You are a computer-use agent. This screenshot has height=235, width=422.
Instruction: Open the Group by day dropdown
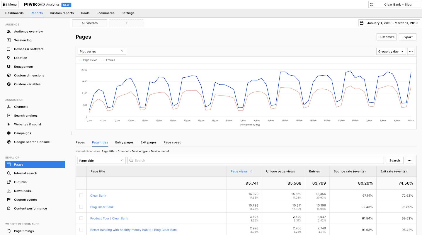[391, 51]
